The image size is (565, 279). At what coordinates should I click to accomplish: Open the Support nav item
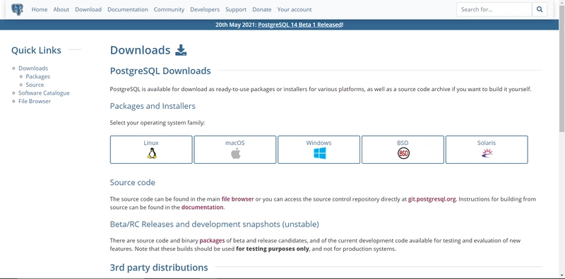(x=236, y=9)
